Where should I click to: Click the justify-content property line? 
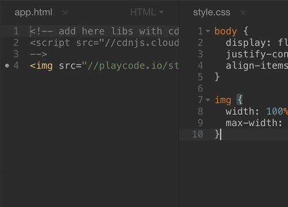[x=257, y=54]
